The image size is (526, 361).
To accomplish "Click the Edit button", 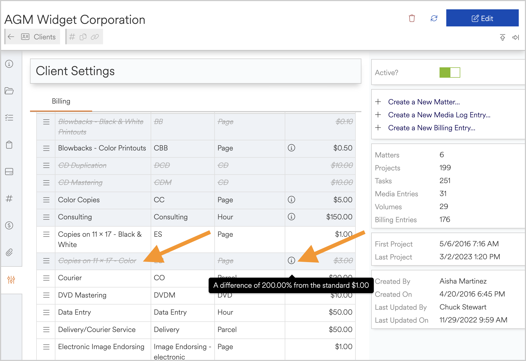I will [482, 18].
